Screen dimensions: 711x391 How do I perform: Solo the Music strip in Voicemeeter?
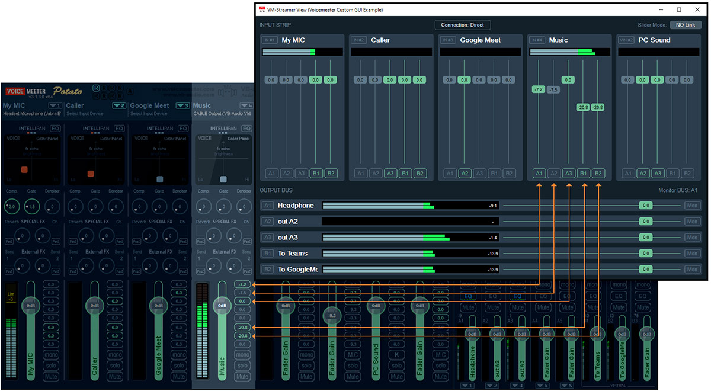pos(242,366)
